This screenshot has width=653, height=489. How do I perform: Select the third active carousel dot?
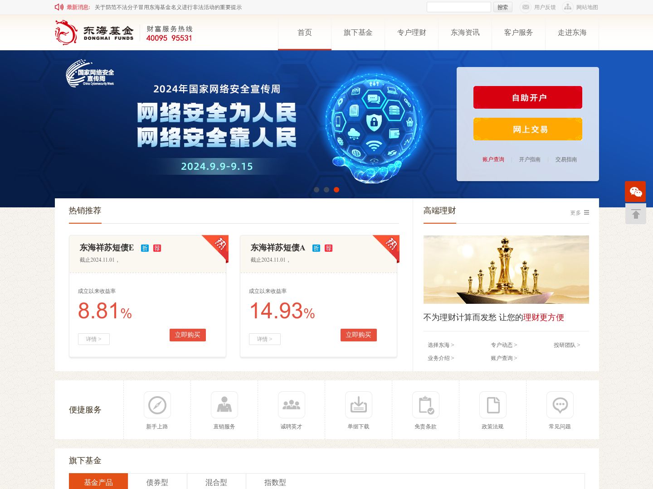[x=336, y=190]
